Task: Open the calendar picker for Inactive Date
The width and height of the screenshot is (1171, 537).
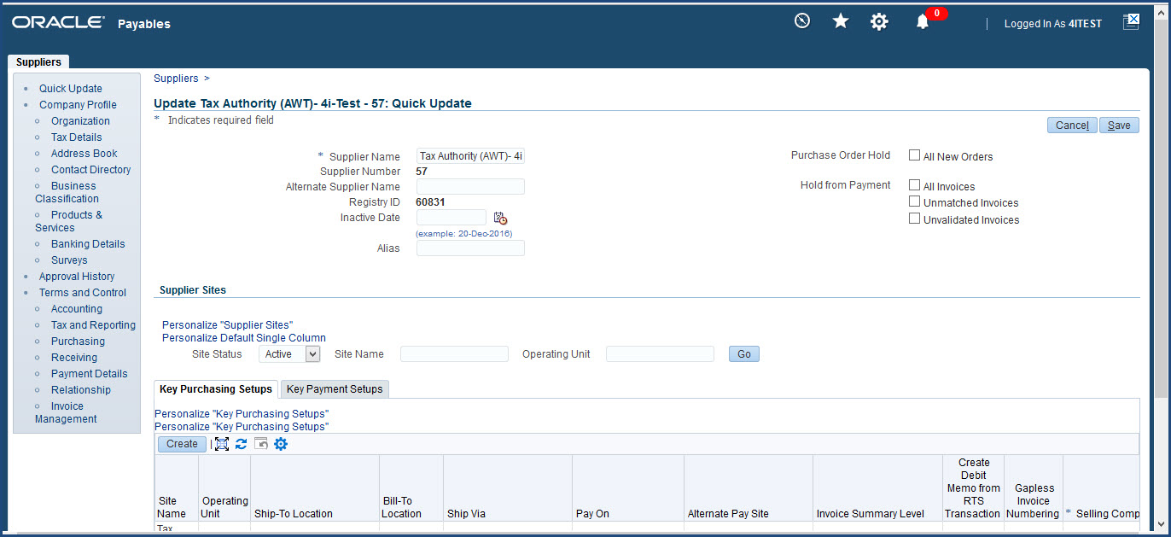Action: click(x=501, y=219)
